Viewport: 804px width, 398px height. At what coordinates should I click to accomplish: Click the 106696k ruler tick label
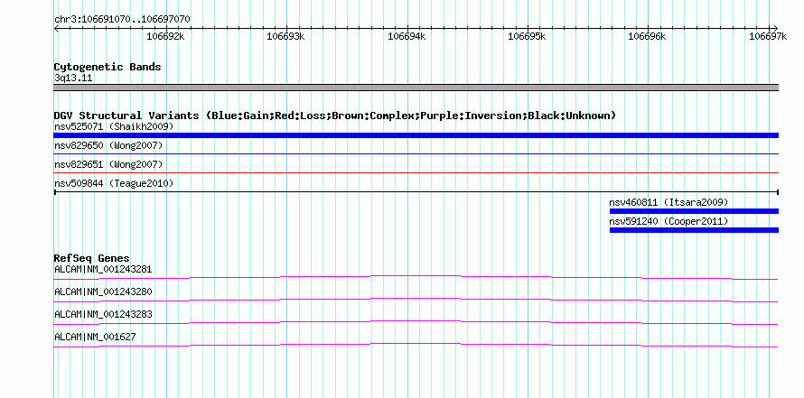[647, 36]
